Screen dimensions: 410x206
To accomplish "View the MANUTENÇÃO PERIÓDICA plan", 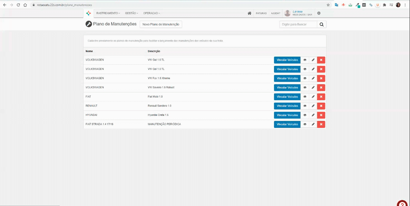I will click(305, 124).
